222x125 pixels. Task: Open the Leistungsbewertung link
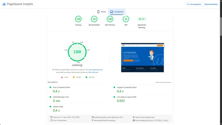point(95,70)
